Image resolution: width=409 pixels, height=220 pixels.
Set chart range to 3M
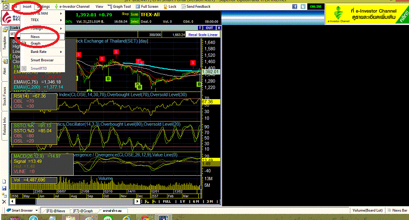[x=210, y=202]
